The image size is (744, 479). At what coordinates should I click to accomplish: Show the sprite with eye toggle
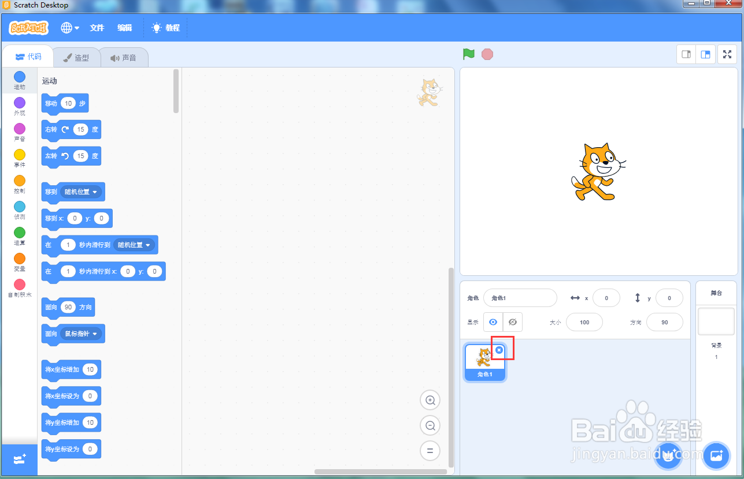click(493, 322)
